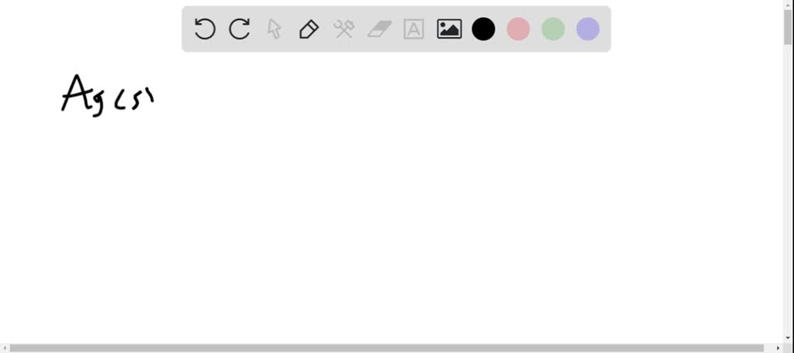This screenshot has height=353, width=794.
Task: Select the pointer selection tool
Action: click(x=274, y=29)
